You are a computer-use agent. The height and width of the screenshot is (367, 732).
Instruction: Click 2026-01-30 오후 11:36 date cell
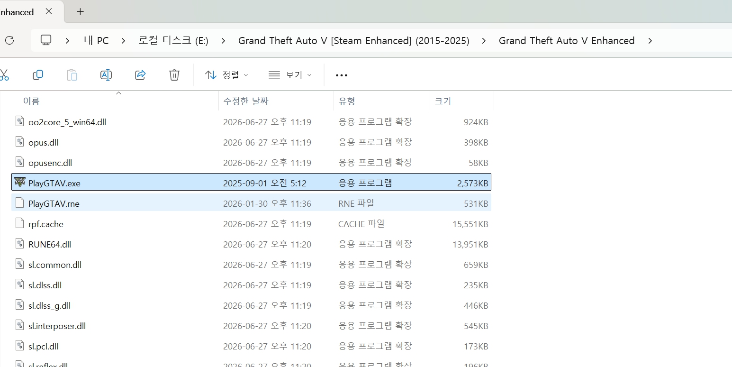267,203
